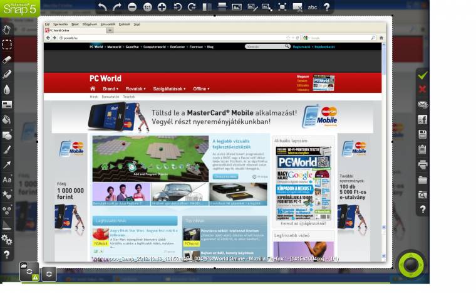Click the PC World Online browser tab
The width and height of the screenshot is (476, 293).
(75, 30)
